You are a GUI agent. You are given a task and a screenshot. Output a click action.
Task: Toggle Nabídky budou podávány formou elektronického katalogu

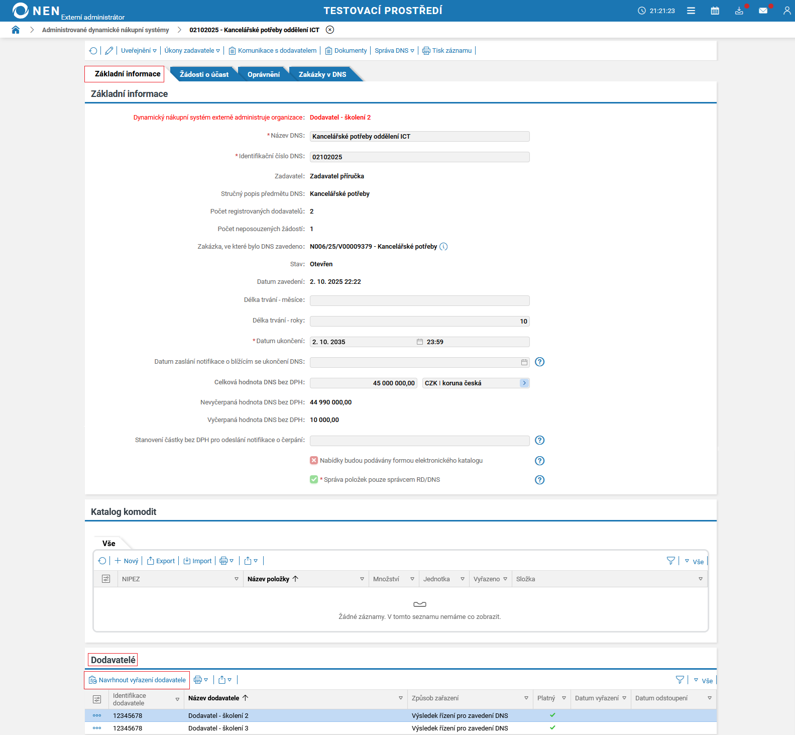click(314, 461)
